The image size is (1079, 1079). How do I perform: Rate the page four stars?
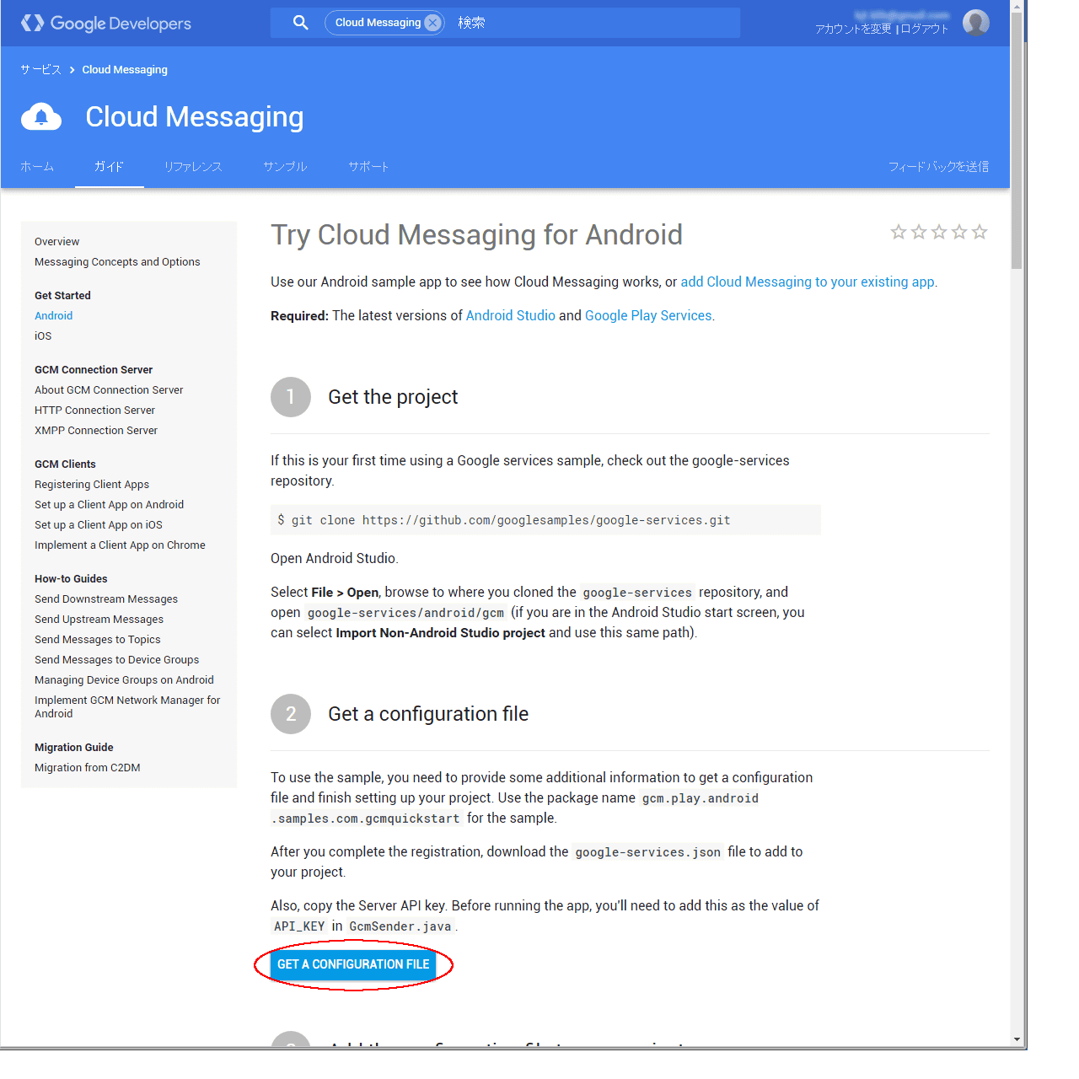pos(959,232)
